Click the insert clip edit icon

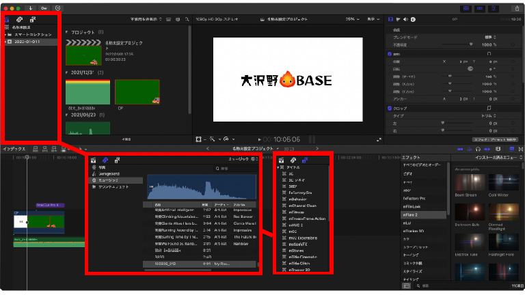45,149
